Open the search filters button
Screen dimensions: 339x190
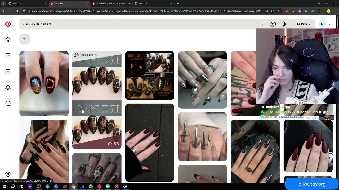(25, 39)
